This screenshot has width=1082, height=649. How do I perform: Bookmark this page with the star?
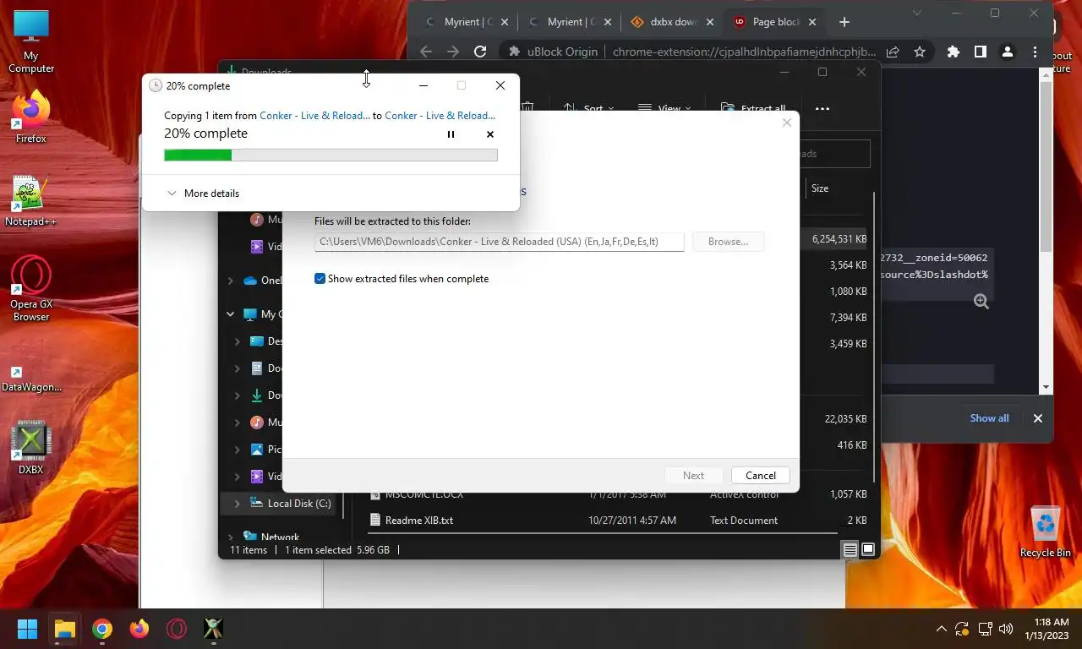coord(920,52)
